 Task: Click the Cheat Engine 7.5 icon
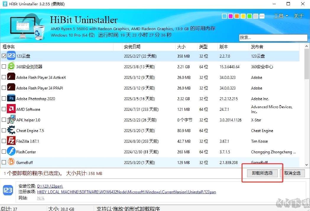coord(11,130)
